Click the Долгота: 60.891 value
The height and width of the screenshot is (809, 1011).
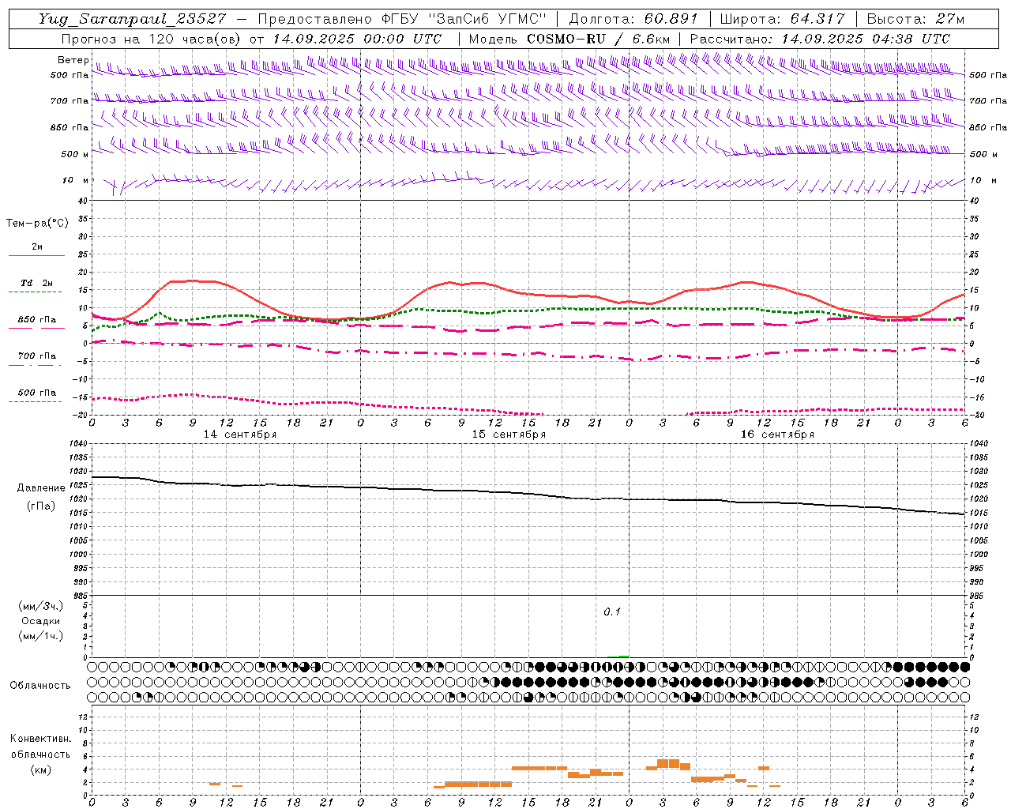[x=633, y=19]
